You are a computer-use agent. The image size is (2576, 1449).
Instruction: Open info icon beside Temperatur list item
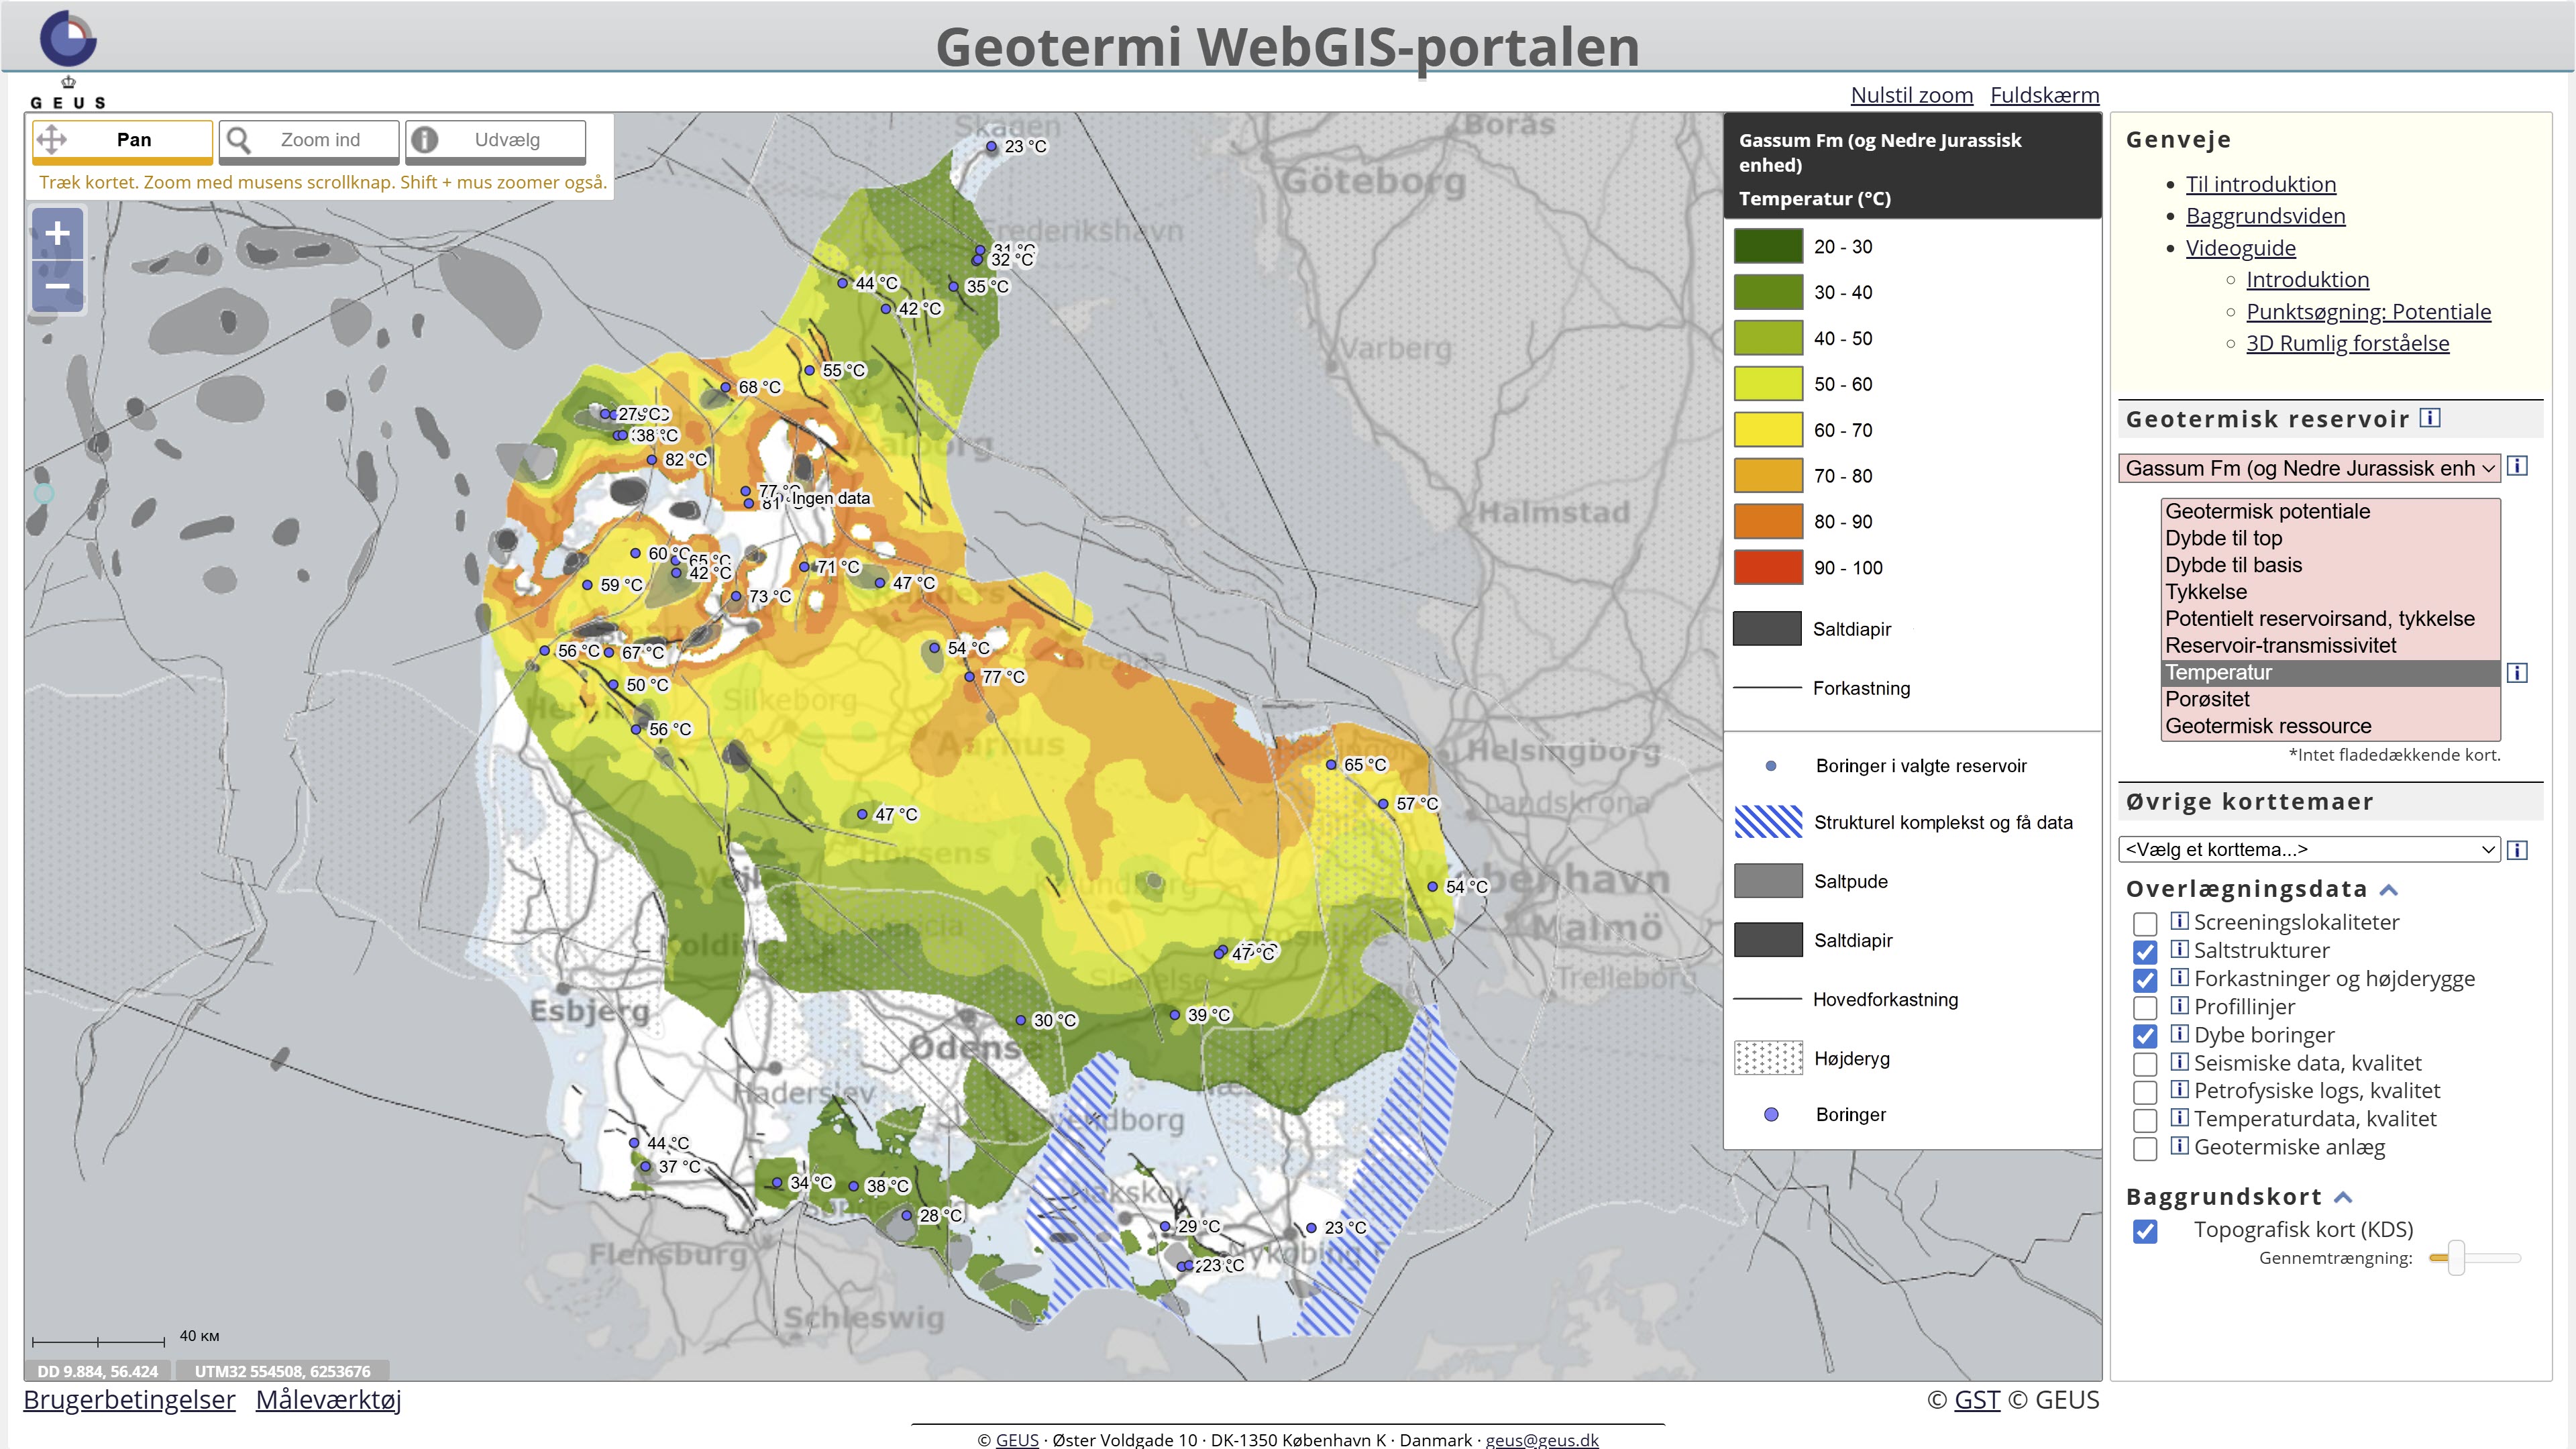tap(2518, 673)
